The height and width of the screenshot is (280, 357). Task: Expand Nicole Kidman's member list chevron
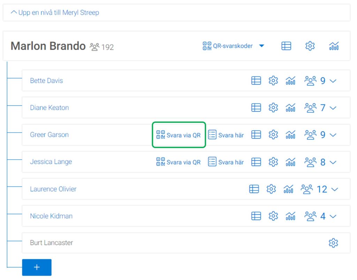(x=333, y=216)
